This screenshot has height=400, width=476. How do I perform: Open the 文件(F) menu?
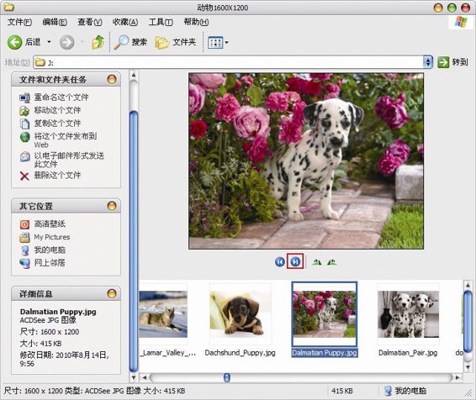[x=19, y=22]
